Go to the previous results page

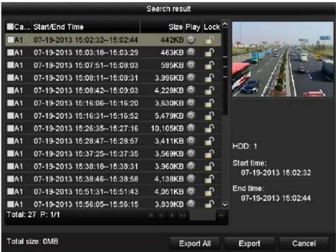(162, 215)
